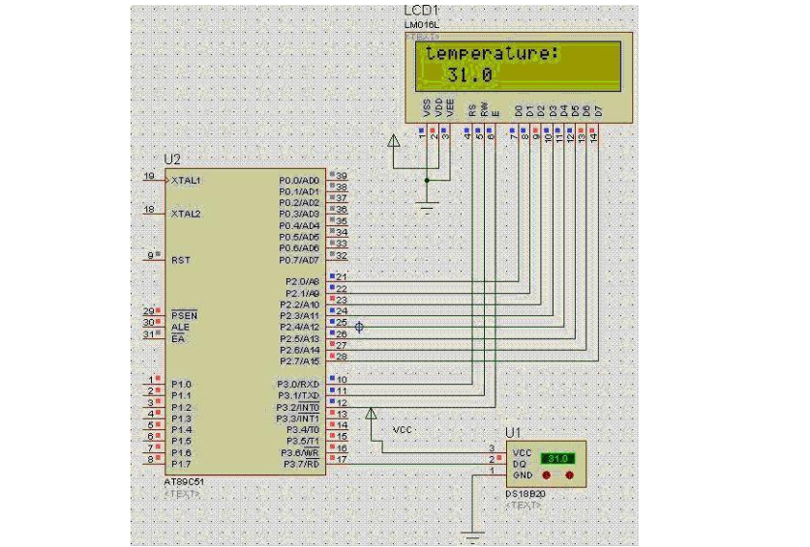Click the P1.7 pin label
Image resolution: width=810 pixels, height=547 pixels.
[x=181, y=464]
